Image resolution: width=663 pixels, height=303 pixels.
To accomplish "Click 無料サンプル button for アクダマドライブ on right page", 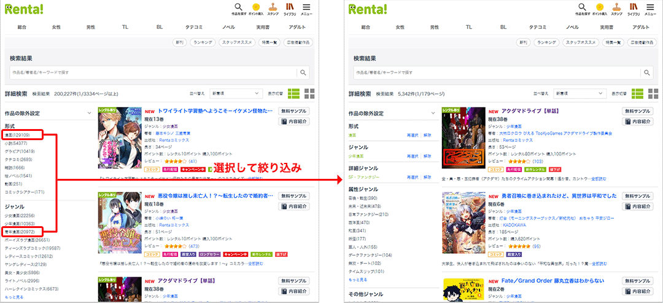I will [x=637, y=111].
